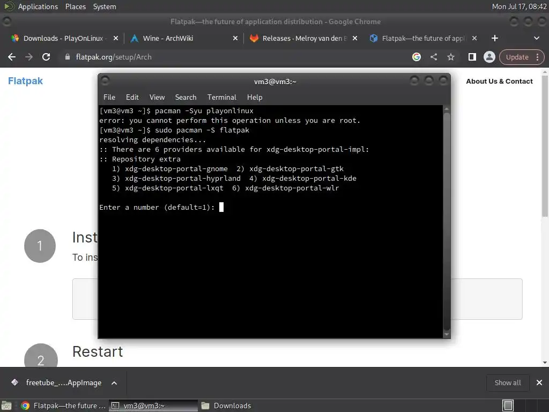The height and width of the screenshot is (412, 549).
Task: Switch to vm3@vm3 terminal taskbar item
Action: tap(153, 406)
